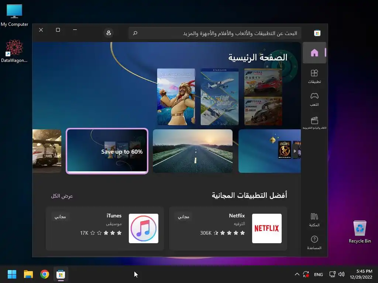The width and height of the screenshot is (378, 283).
Task: Click the search magnifier icon
Action: pyautogui.click(x=135, y=33)
